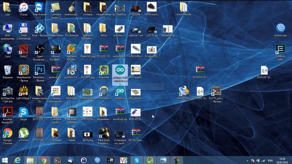Select the 400_points image file
292x164 pixels.
(136, 92)
